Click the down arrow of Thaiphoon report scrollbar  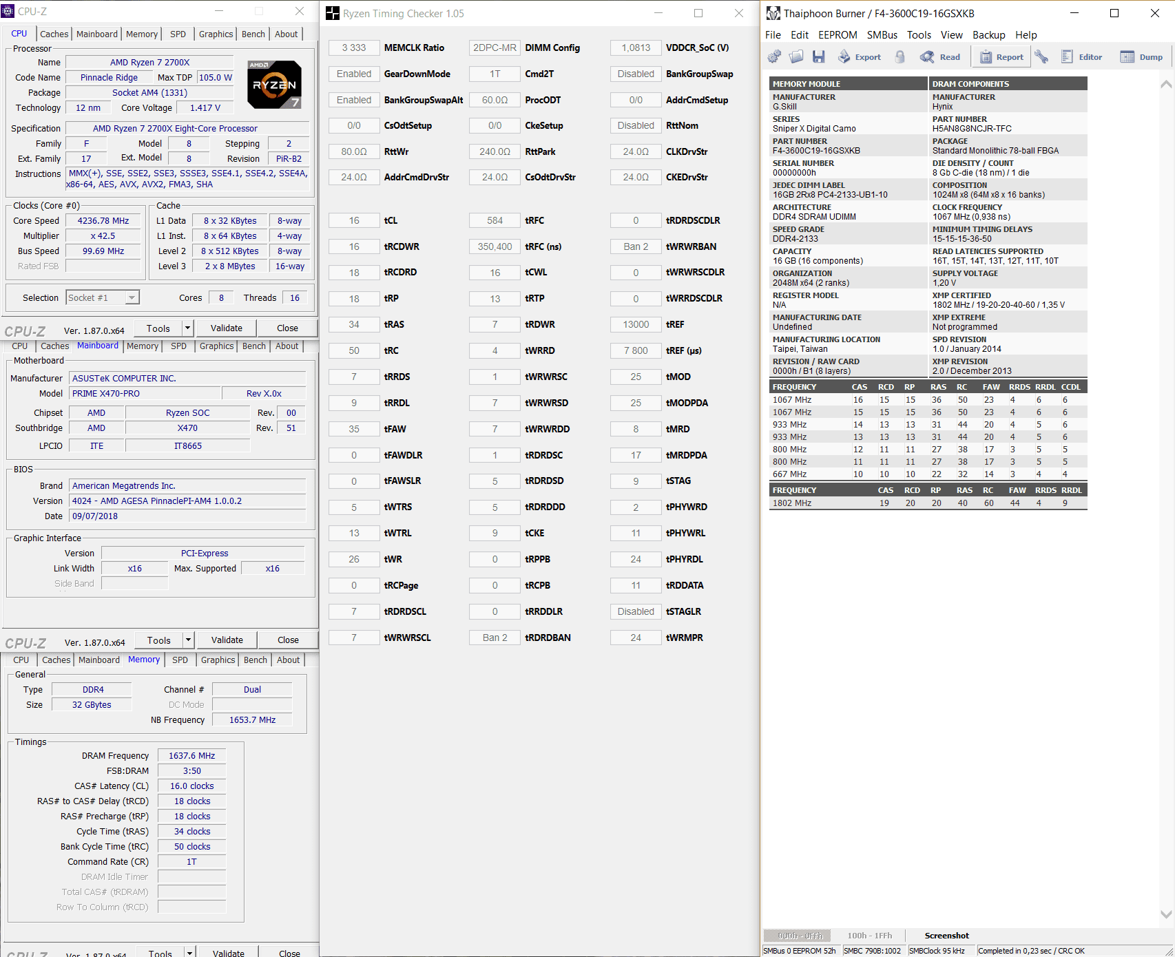click(1166, 914)
